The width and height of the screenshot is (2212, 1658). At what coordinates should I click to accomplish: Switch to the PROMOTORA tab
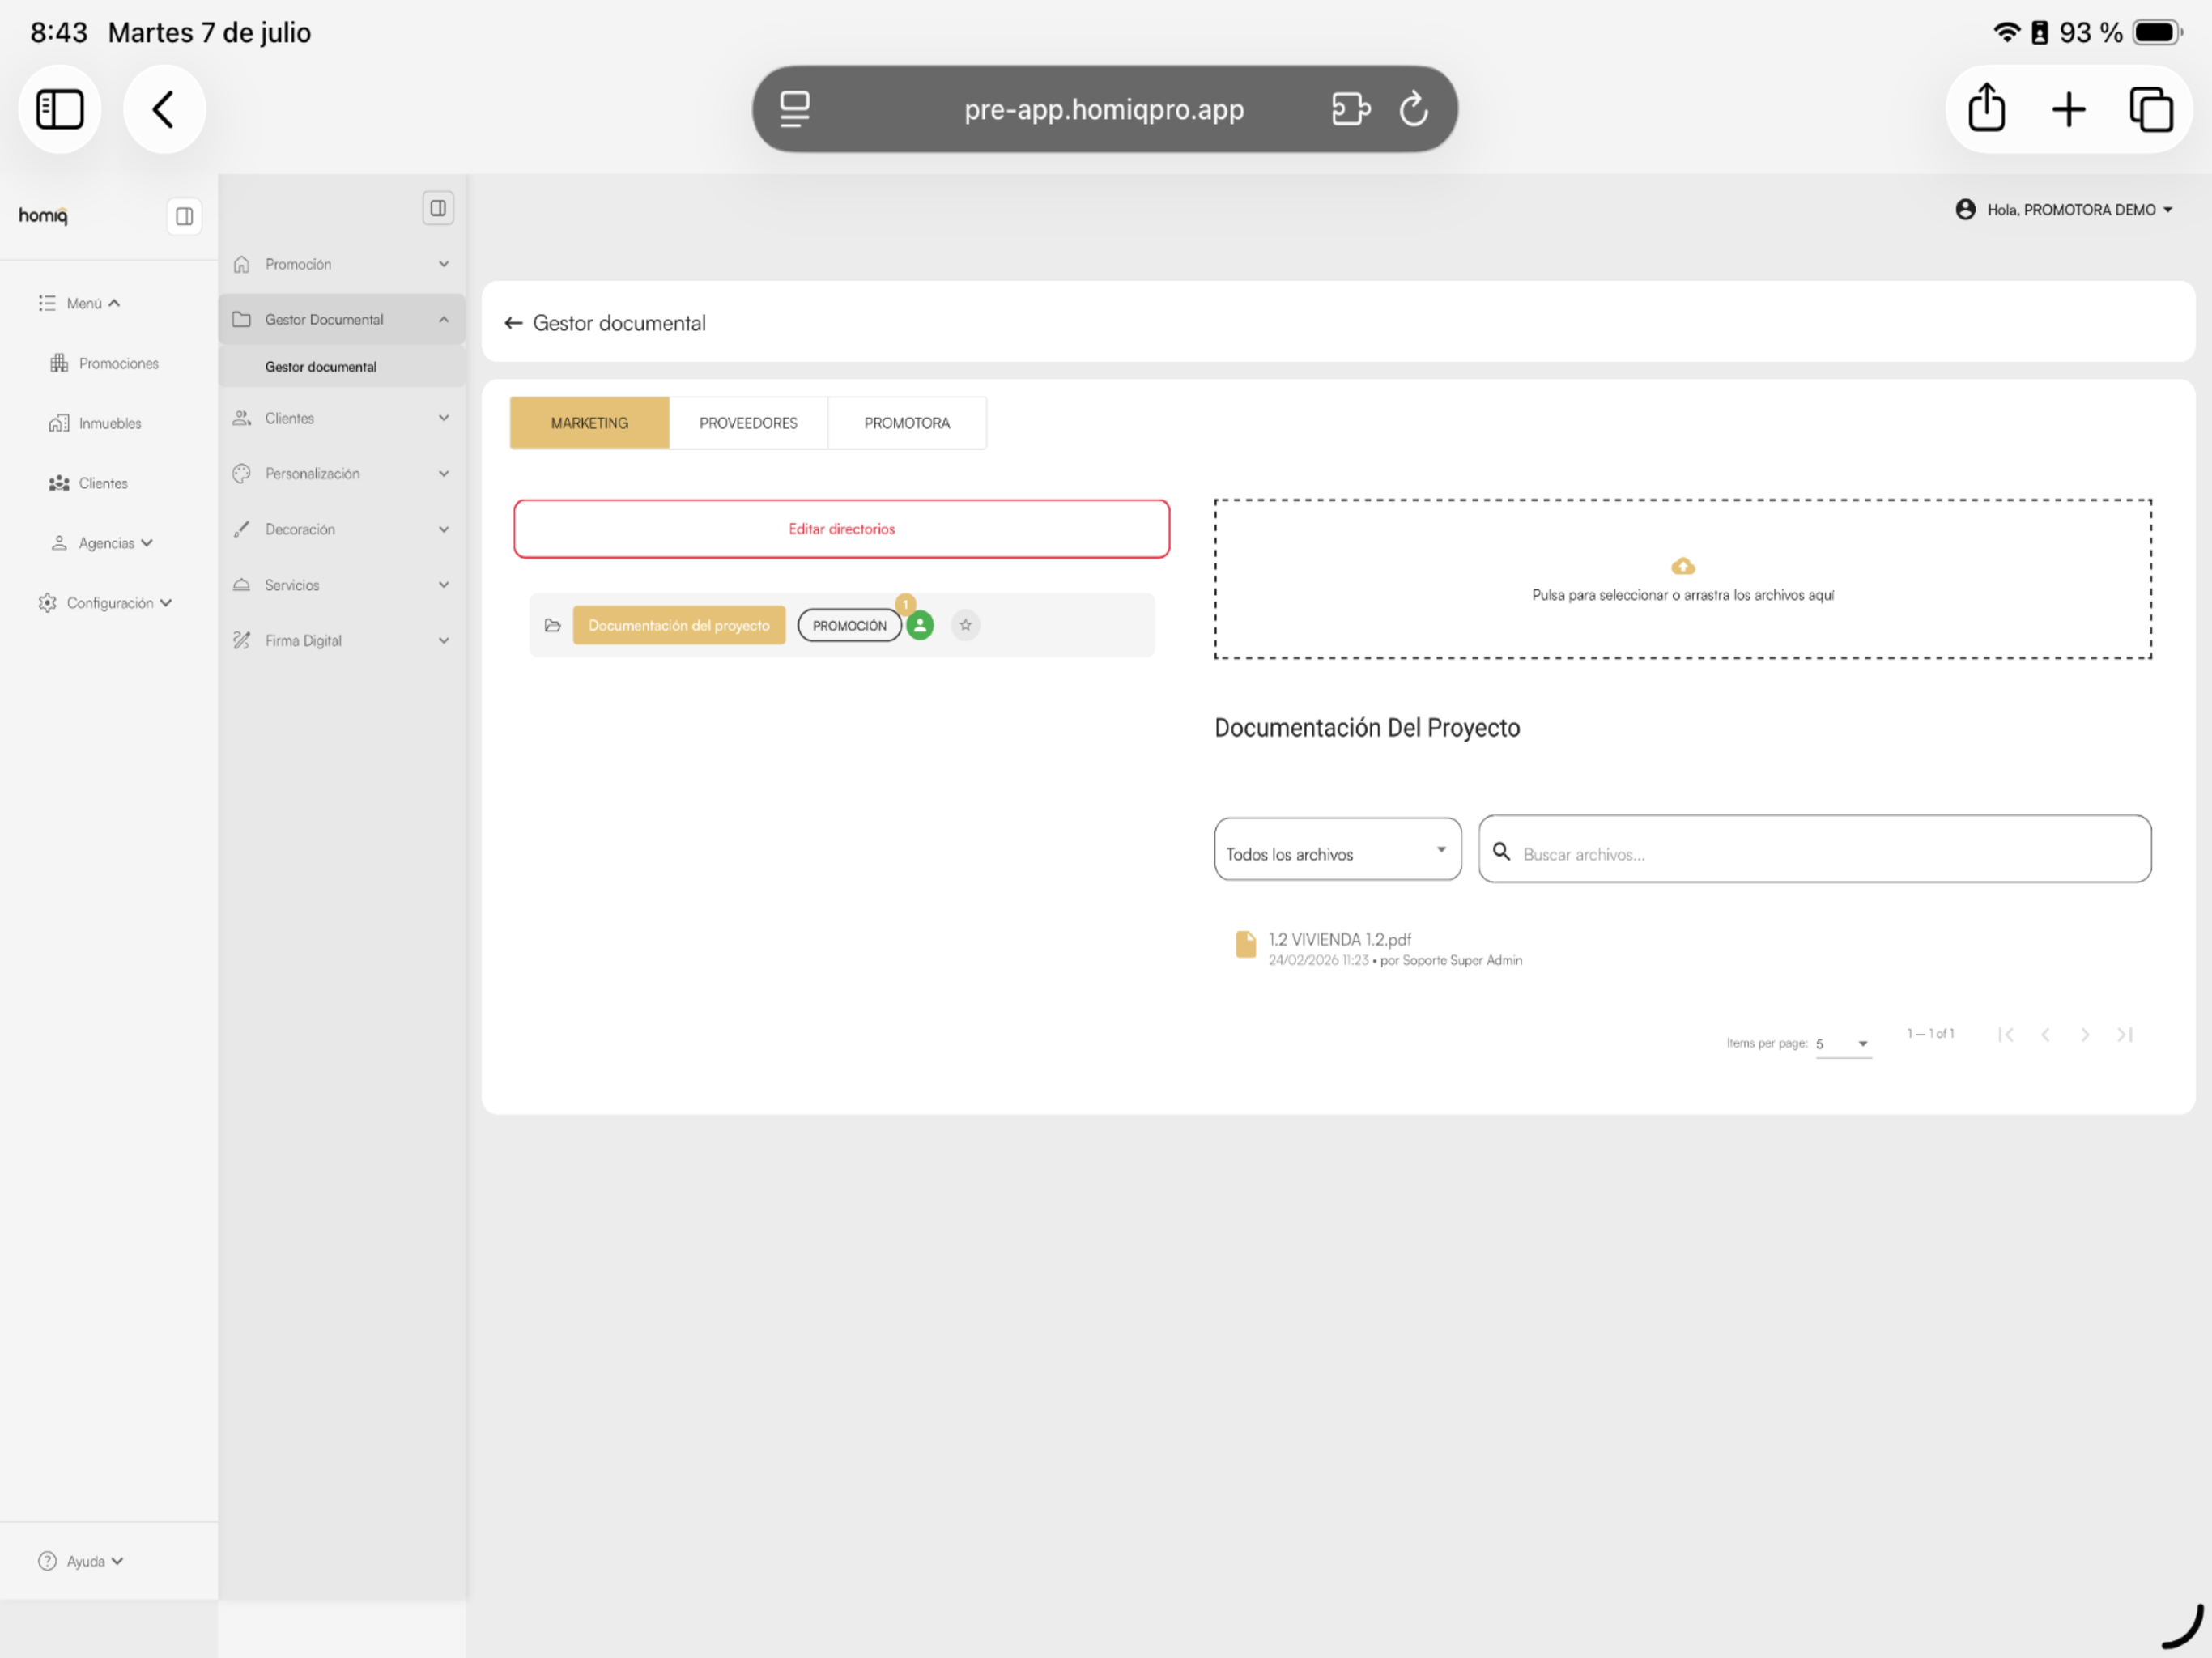(x=907, y=423)
